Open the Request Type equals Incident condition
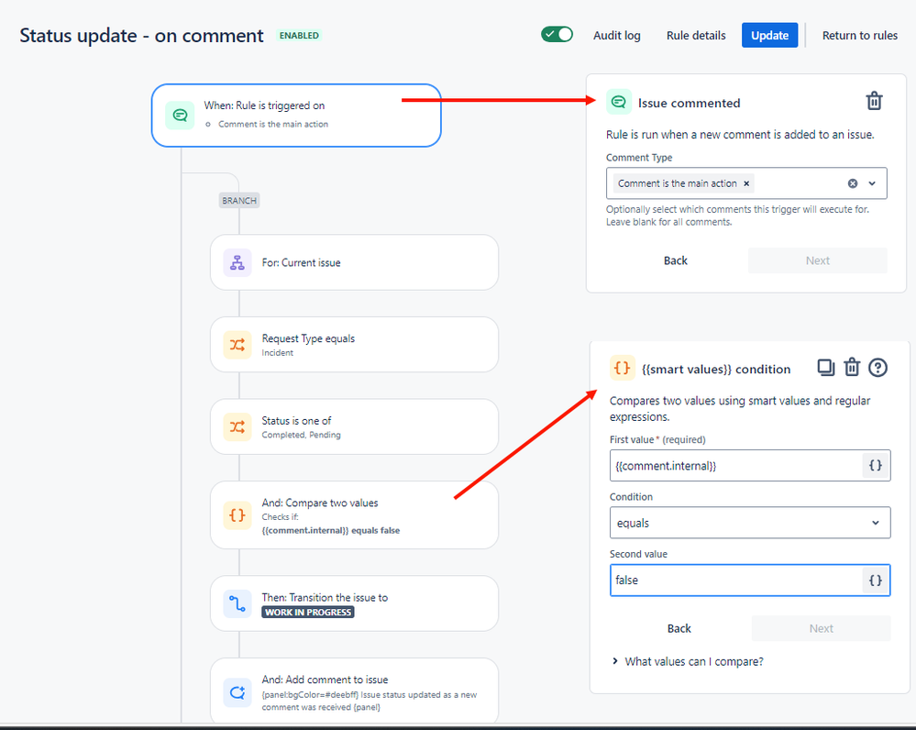 click(354, 345)
